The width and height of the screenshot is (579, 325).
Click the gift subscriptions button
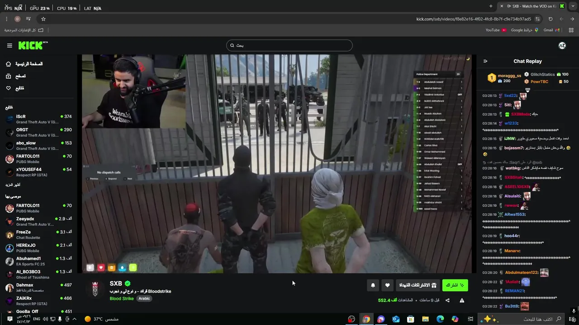coord(418,285)
